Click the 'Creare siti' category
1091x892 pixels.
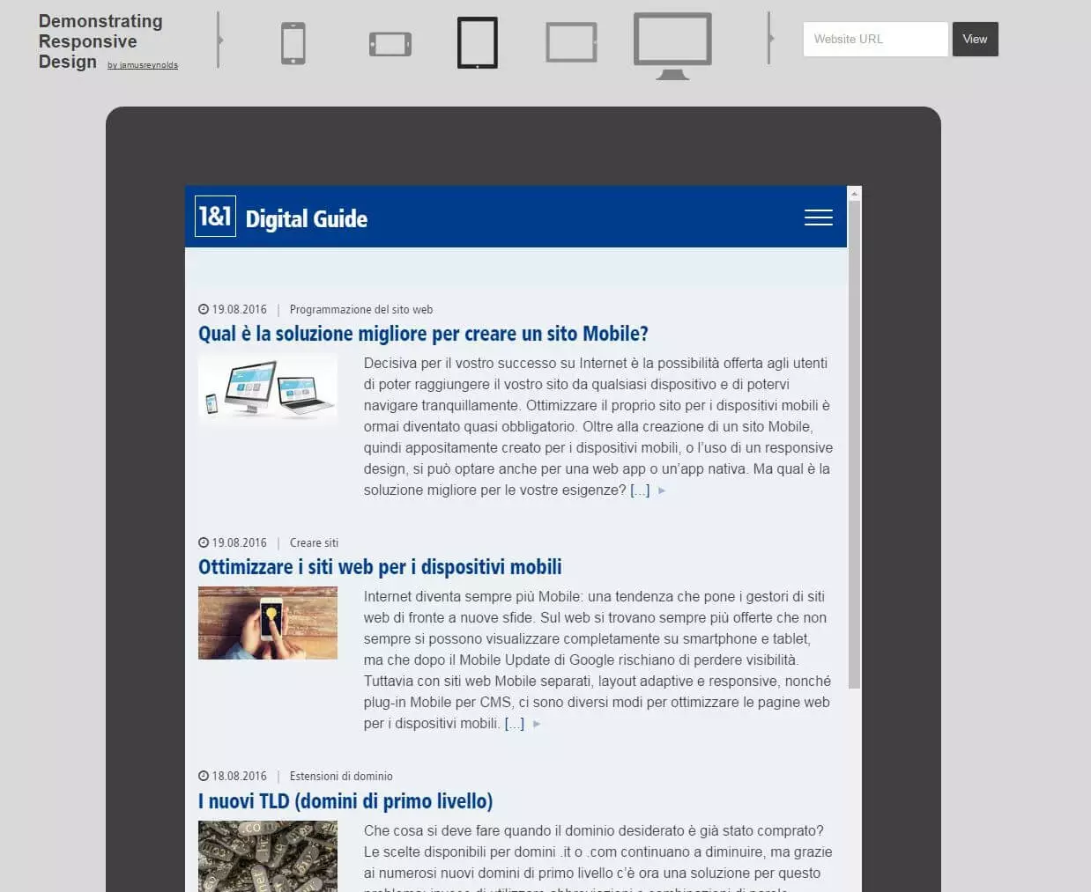(314, 542)
